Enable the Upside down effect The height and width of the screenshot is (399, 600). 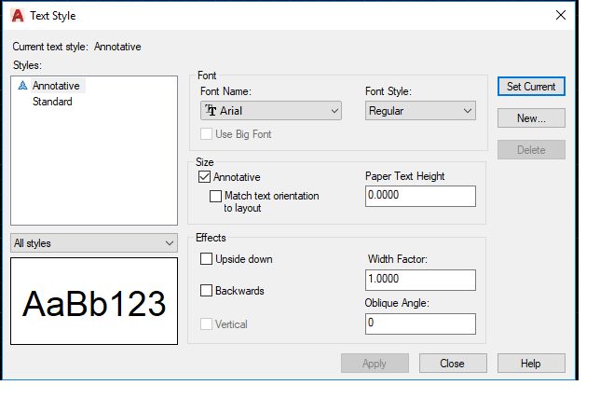pos(207,259)
